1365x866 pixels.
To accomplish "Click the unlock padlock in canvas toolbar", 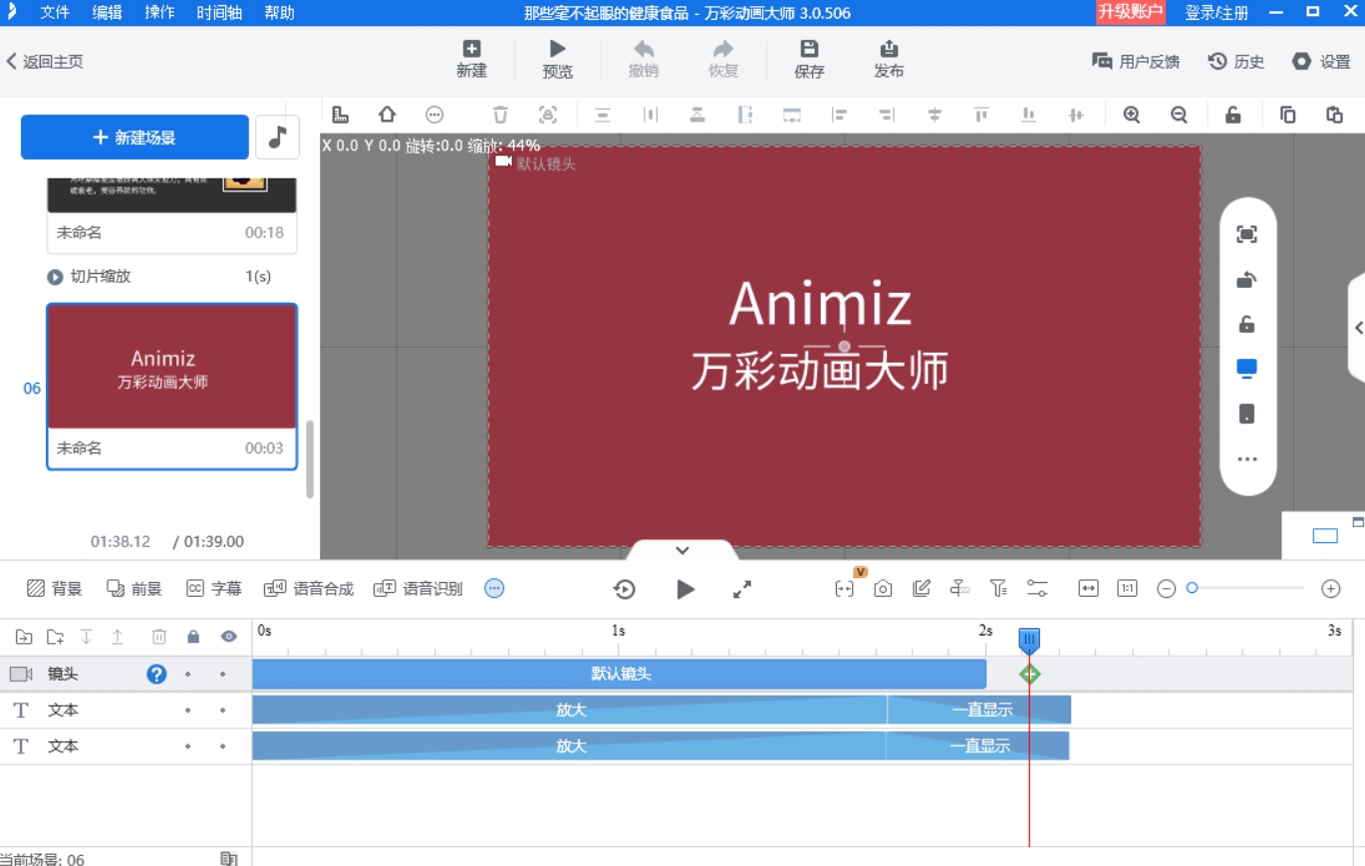I will [1232, 115].
